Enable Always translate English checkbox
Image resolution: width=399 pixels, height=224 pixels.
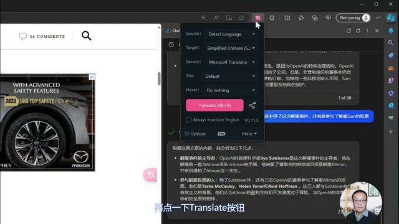tap(188, 119)
